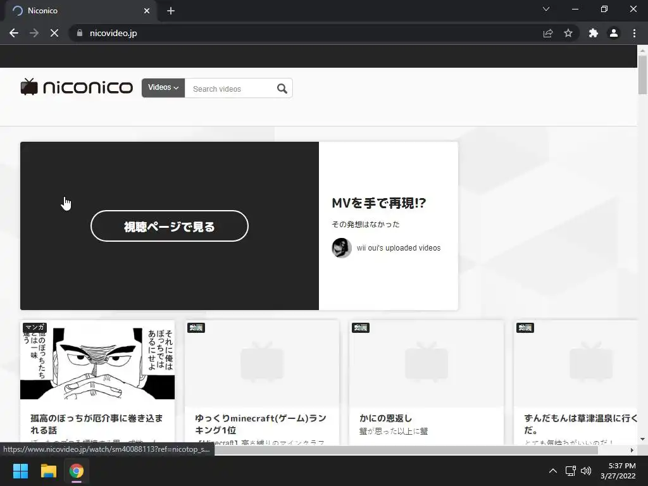Screen dimensions: 648x486
Task: Open the Chrome profile icon
Action: coord(614,33)
